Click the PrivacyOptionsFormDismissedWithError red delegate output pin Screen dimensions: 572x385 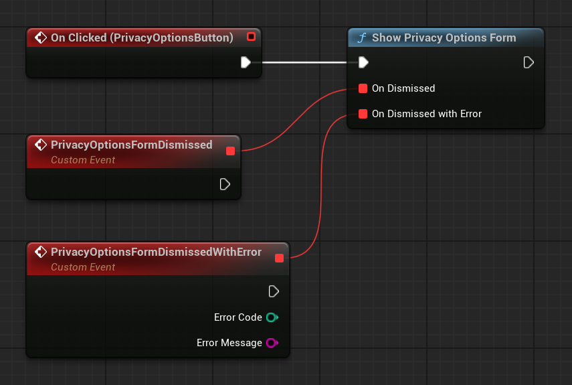click(x=279, y=258)
